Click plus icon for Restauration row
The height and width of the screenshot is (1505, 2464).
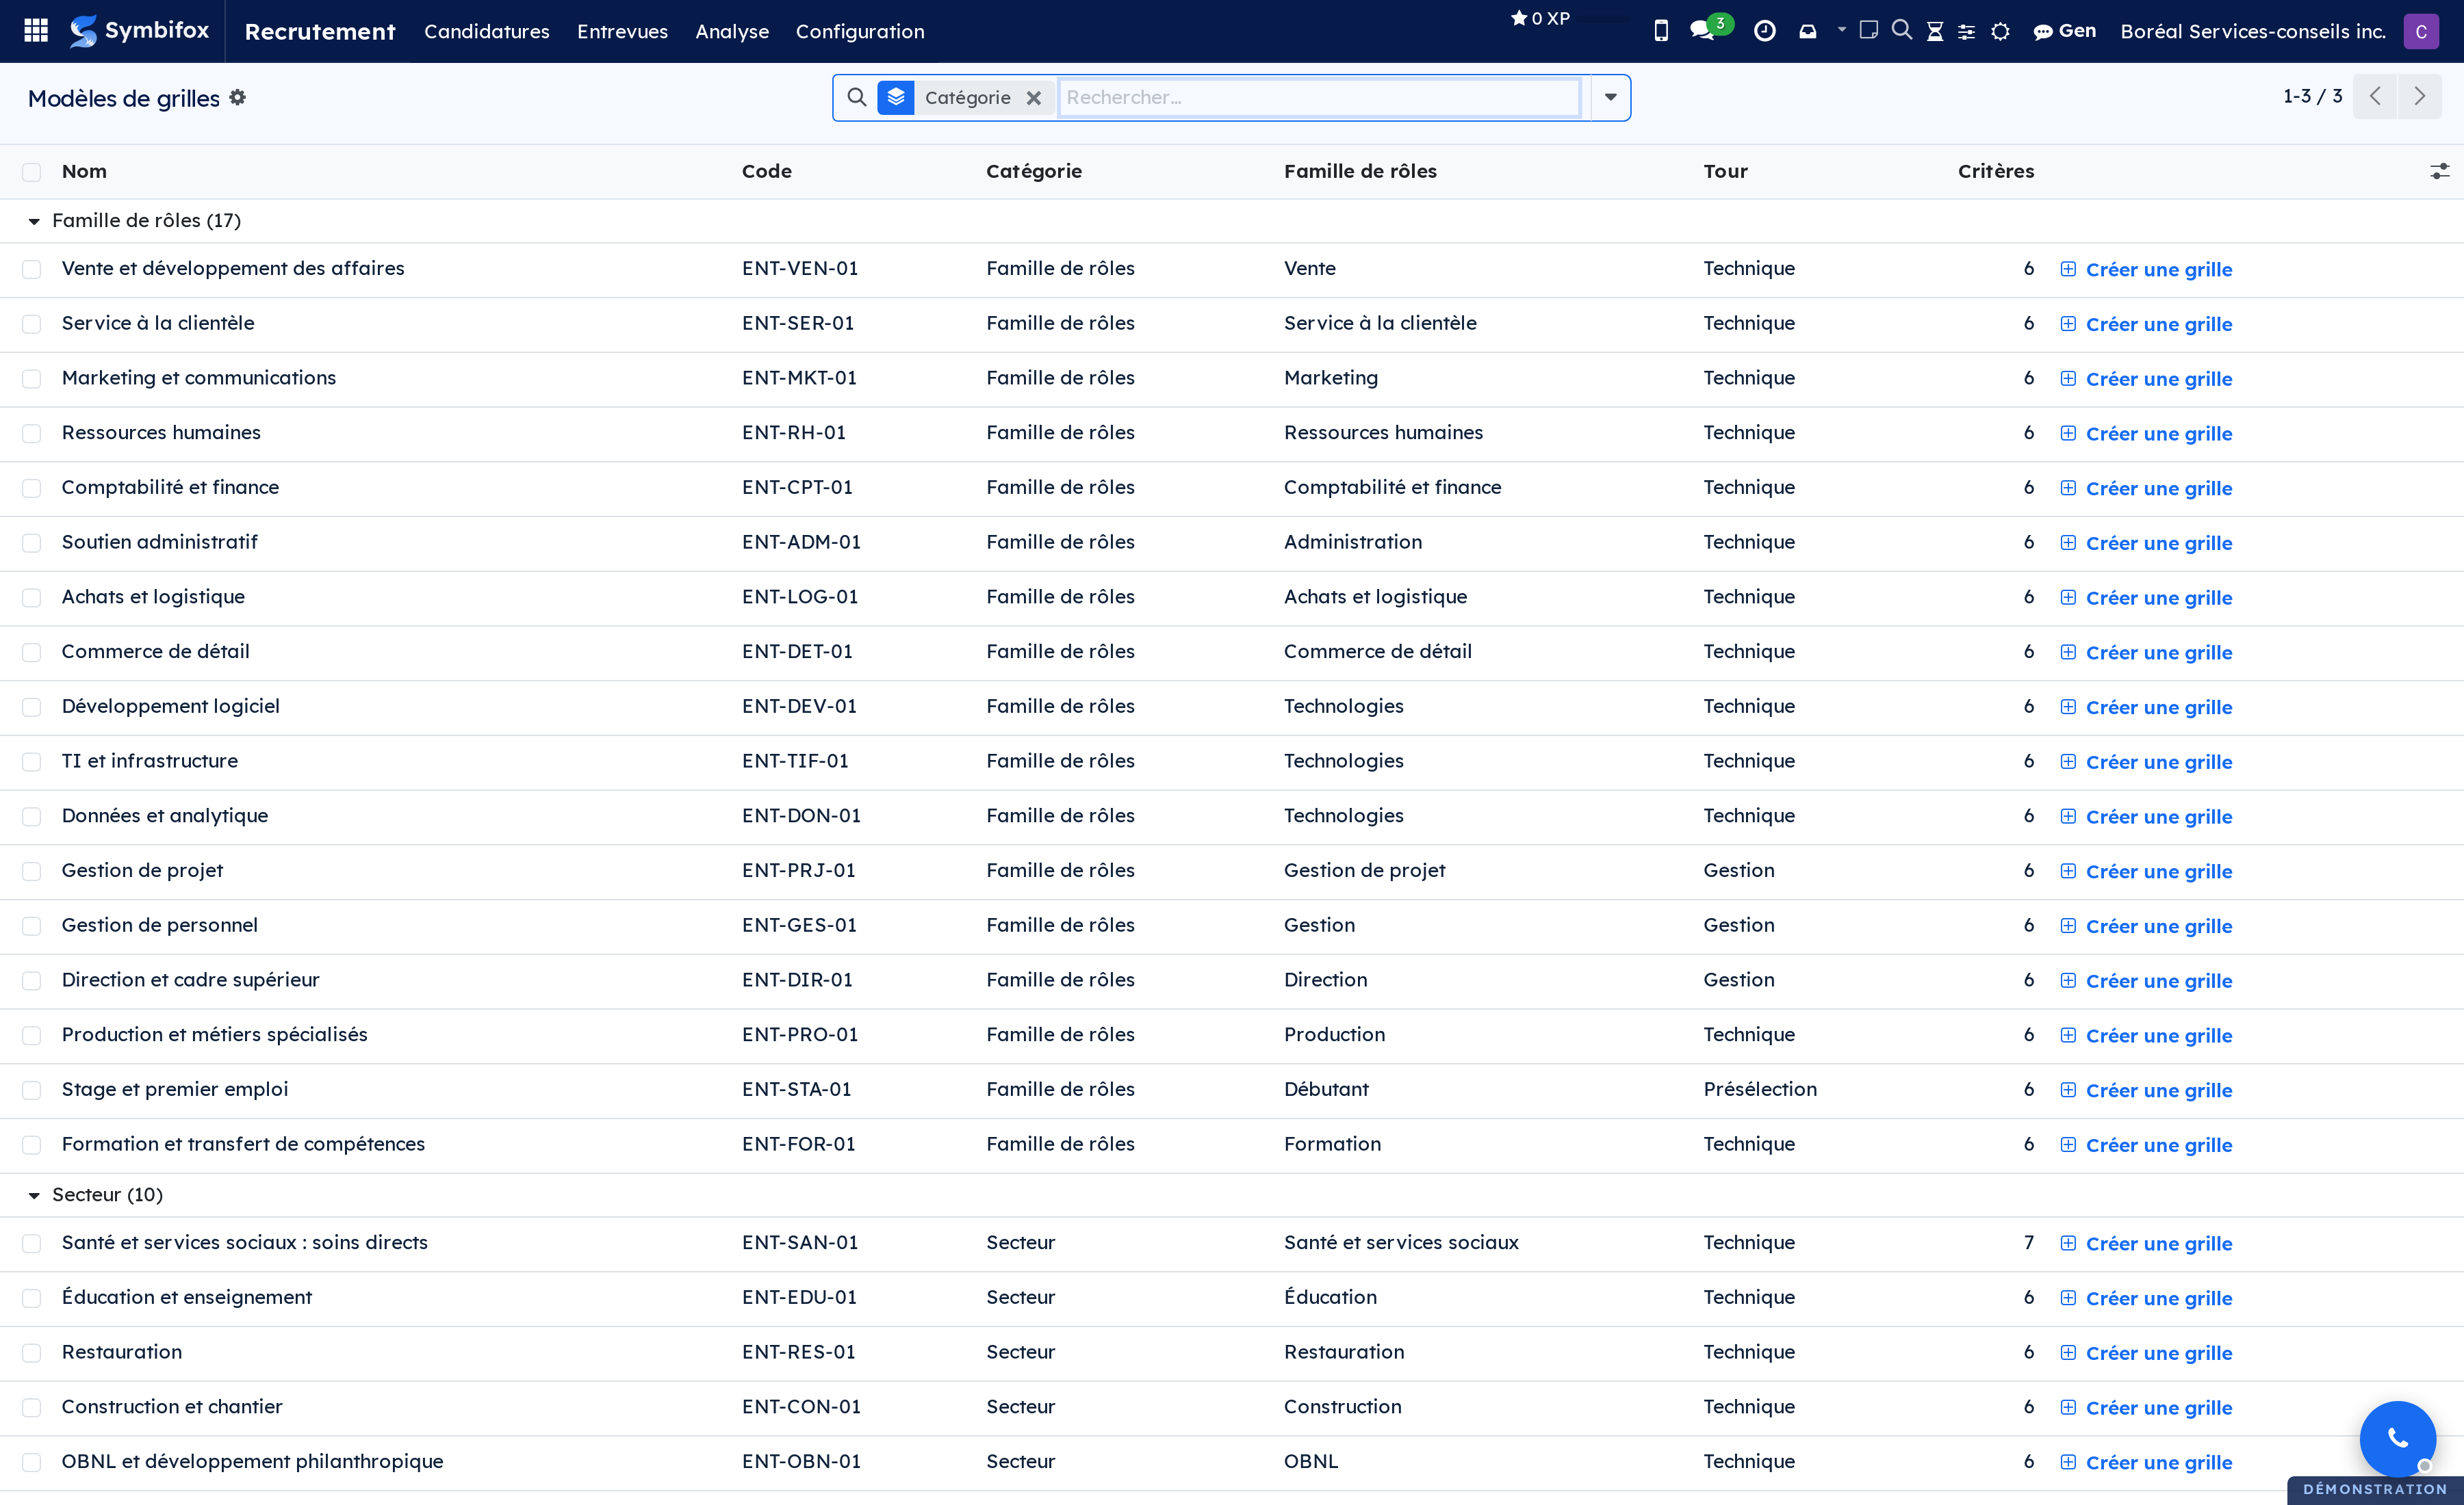(x=2068, y=1352)
